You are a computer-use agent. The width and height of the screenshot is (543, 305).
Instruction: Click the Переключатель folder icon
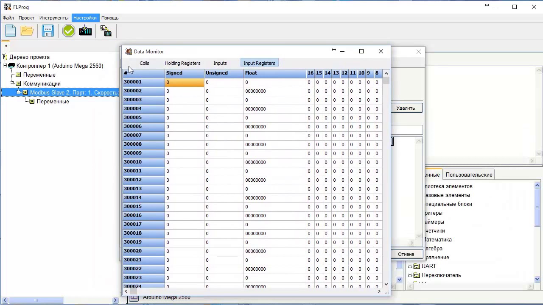click(x=417, y=275)
